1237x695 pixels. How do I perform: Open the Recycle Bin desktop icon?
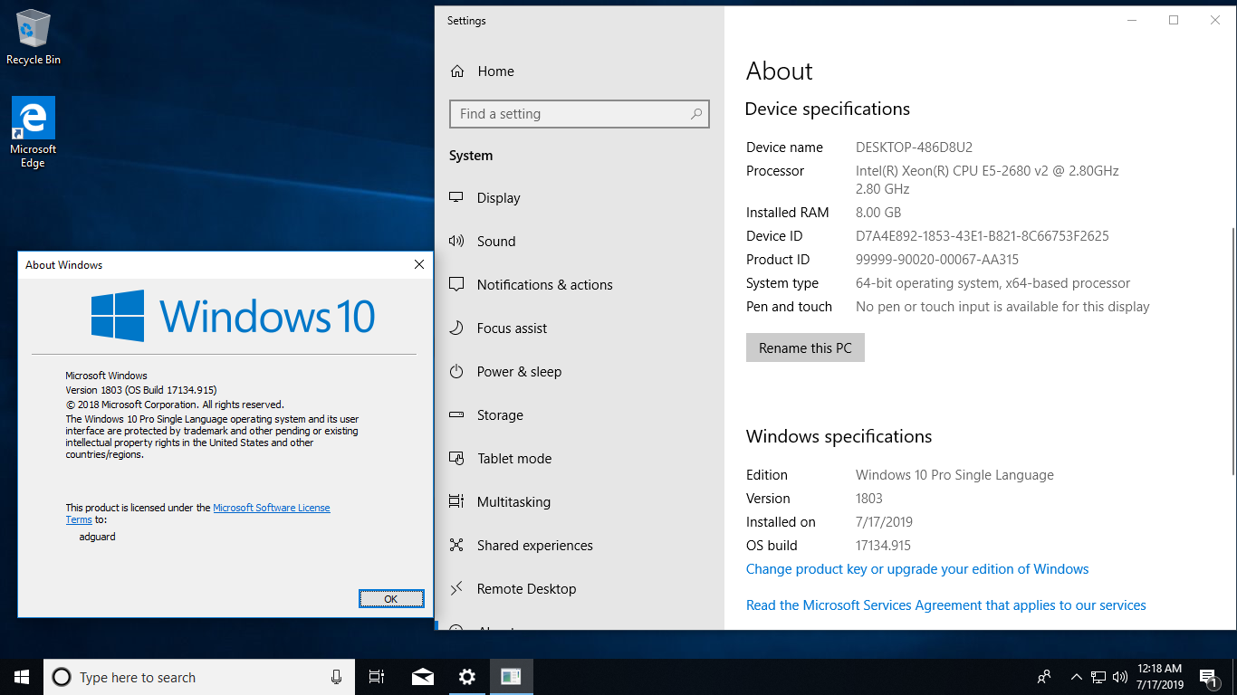click(34, 38)
